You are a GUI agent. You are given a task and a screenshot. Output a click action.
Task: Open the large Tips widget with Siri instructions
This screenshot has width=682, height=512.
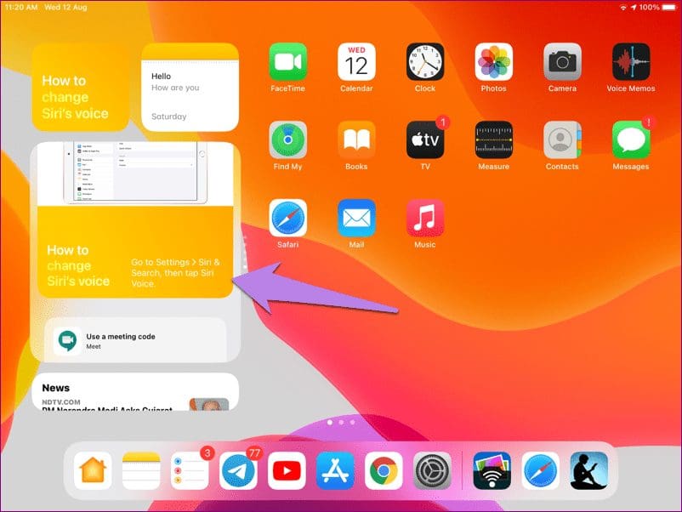tap(135, 219)
